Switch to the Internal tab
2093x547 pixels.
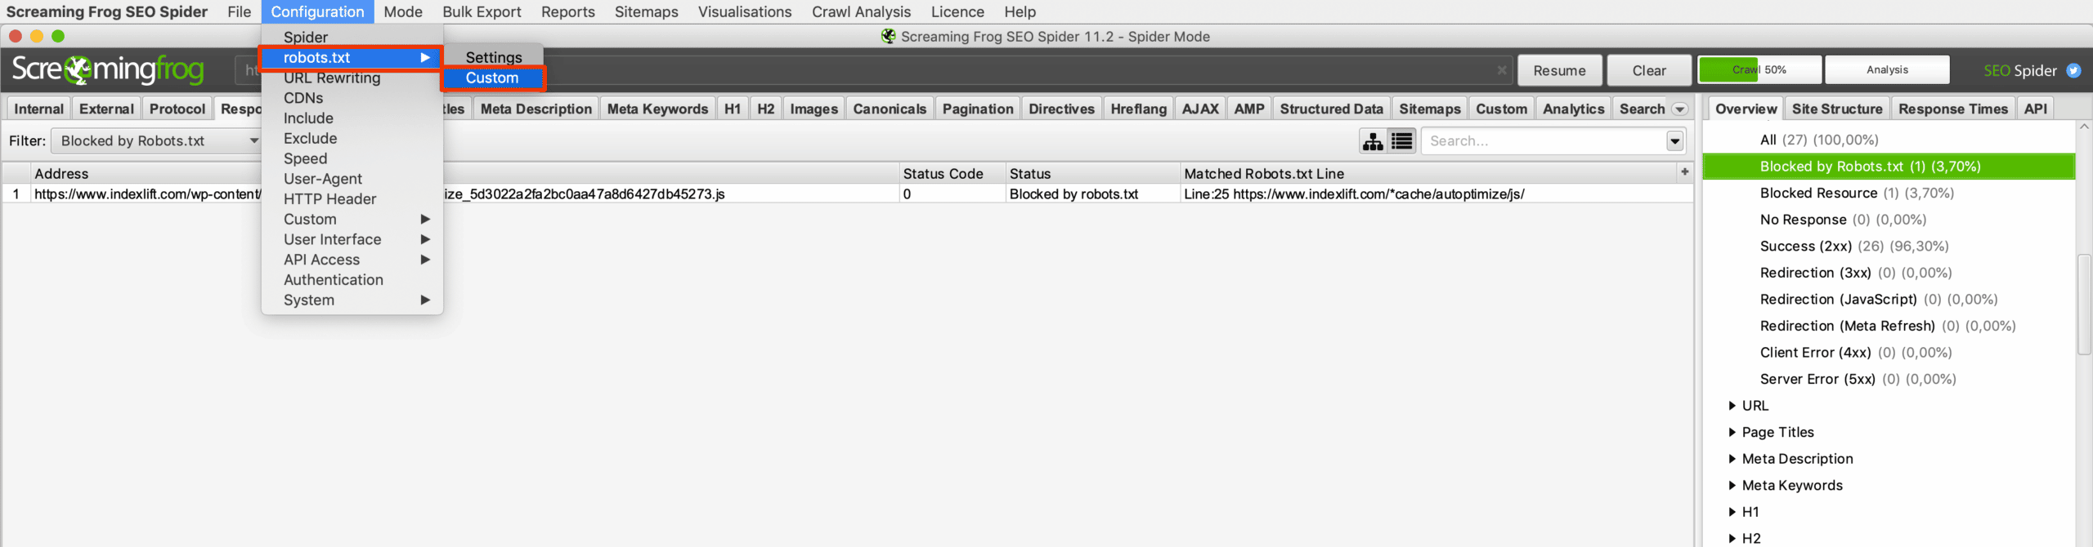(x=38, y=109)
